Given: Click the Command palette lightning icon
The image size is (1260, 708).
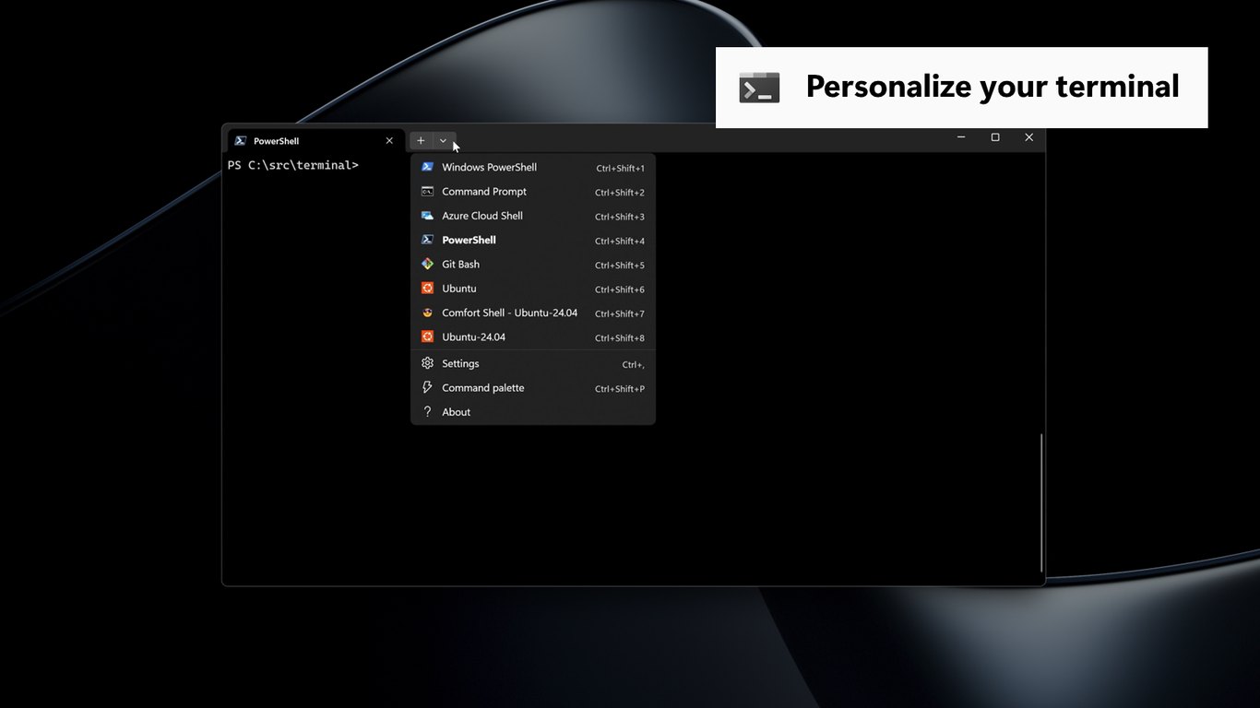Looking at the screenshot, I should pyautogui.click(x=427, y=388).
